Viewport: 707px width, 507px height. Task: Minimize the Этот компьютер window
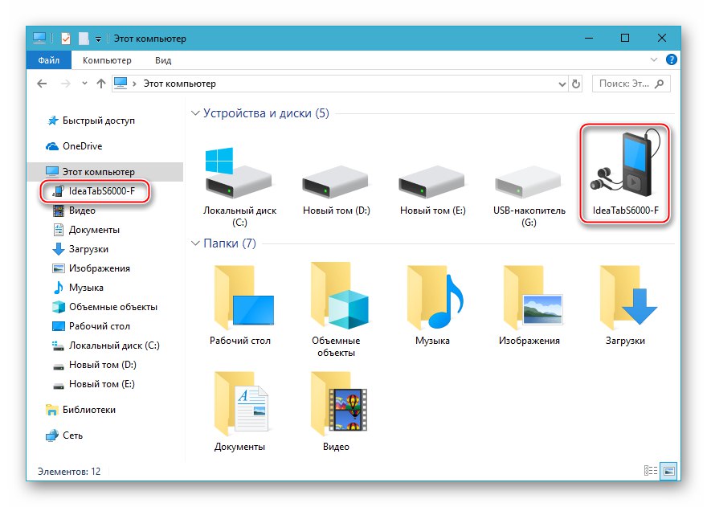[x=589, y=39]
